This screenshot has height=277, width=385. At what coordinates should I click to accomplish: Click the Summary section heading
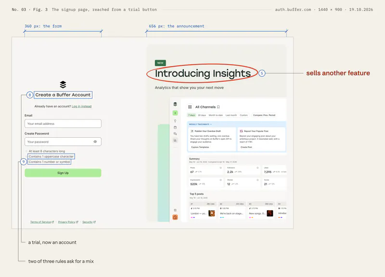point(194,159)
